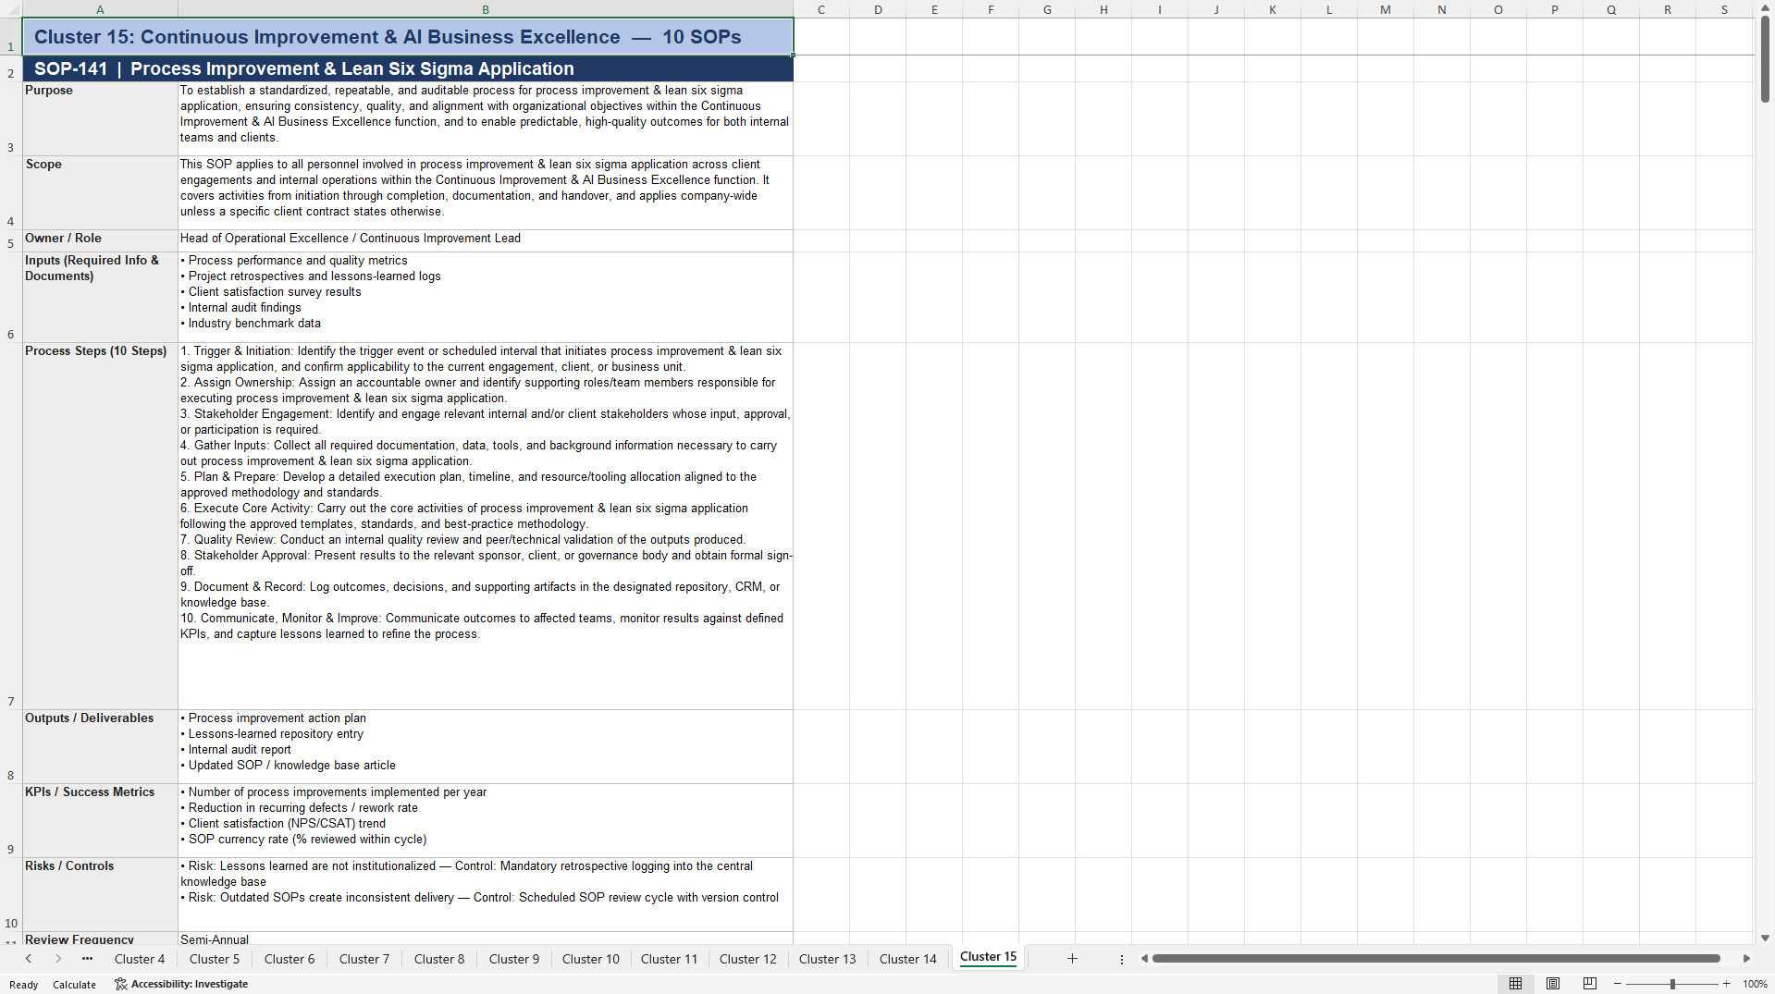Select the outputs bullet list cell
The width and height of the screenshot is (1775, 994).
[486, 746]
